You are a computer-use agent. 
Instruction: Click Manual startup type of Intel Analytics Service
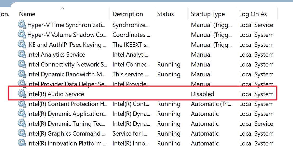tap(201, 55)
